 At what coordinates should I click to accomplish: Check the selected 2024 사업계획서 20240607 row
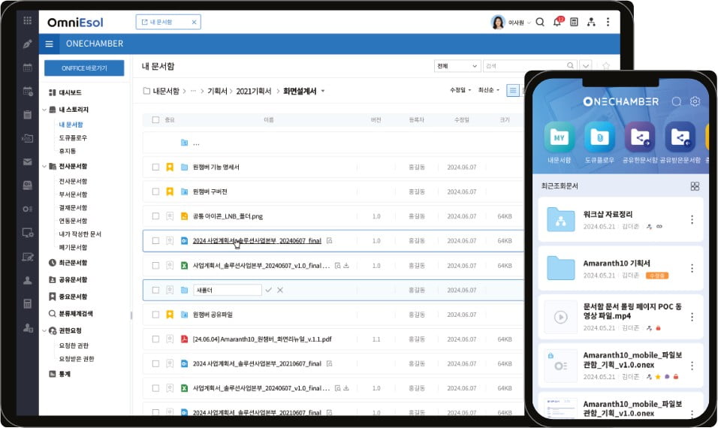[x=155, y=241]
